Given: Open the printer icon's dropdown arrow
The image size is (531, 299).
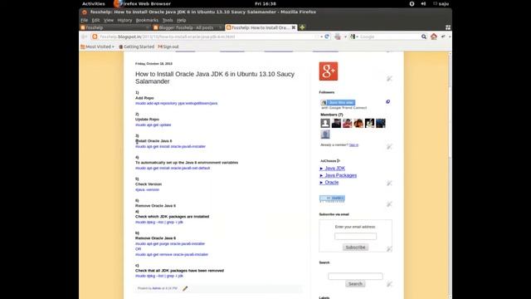Looking at the screenshot, I should [x=345, y=37].
